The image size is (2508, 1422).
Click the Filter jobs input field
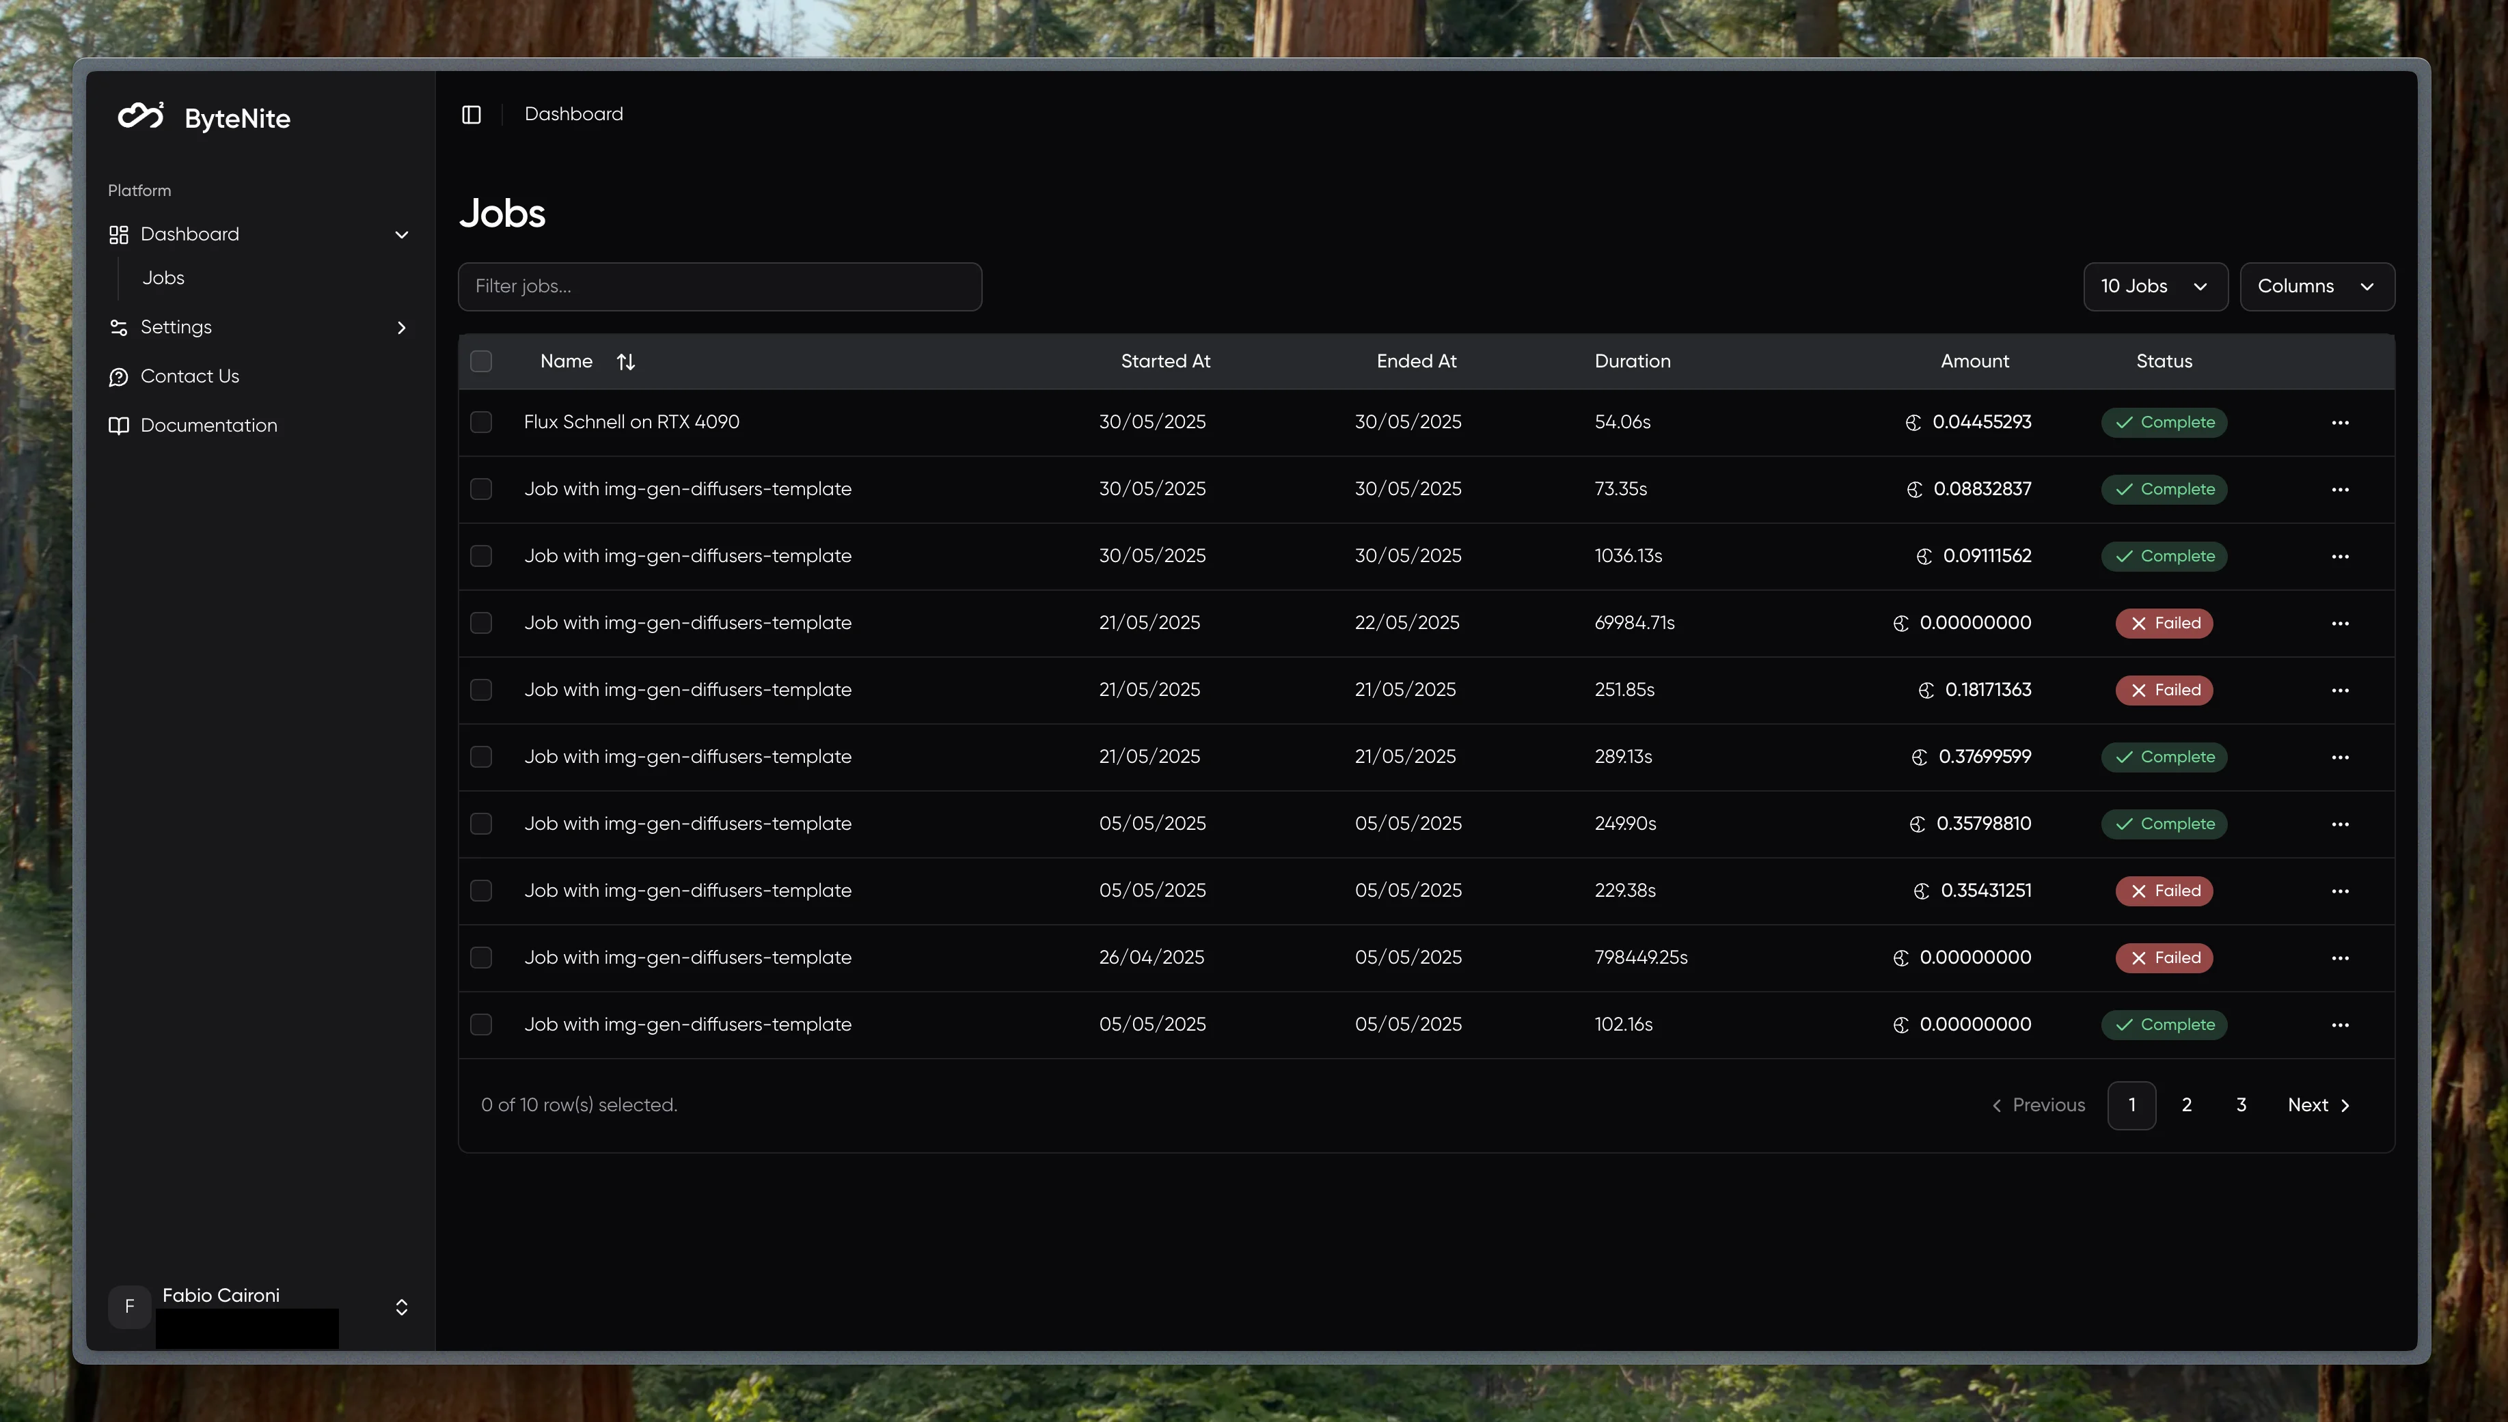pyautogui.click(x=720, y=286)
